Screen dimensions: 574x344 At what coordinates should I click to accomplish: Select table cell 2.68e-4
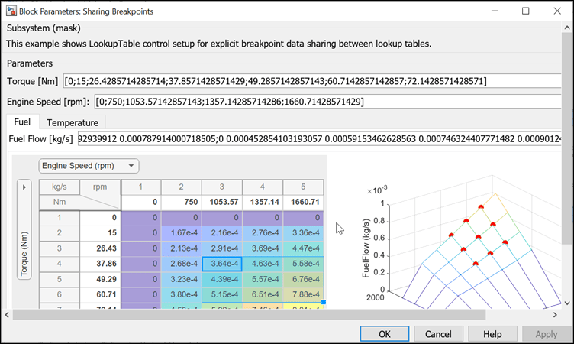[181, 264]
